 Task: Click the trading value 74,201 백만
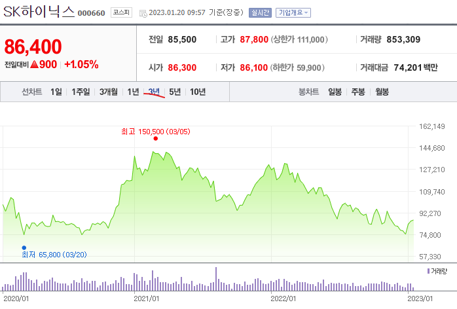(x=416, y=67)
